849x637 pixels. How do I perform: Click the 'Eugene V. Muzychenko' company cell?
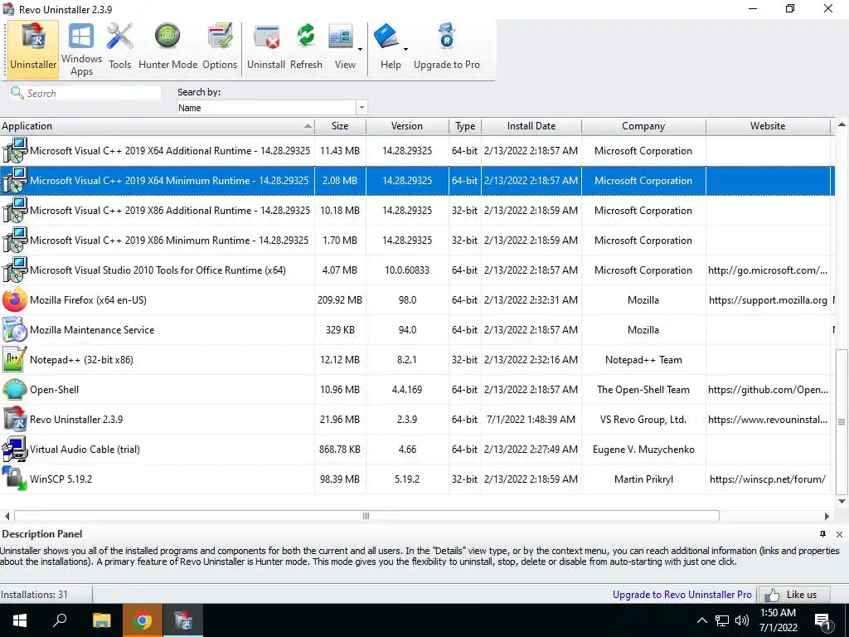643,449
